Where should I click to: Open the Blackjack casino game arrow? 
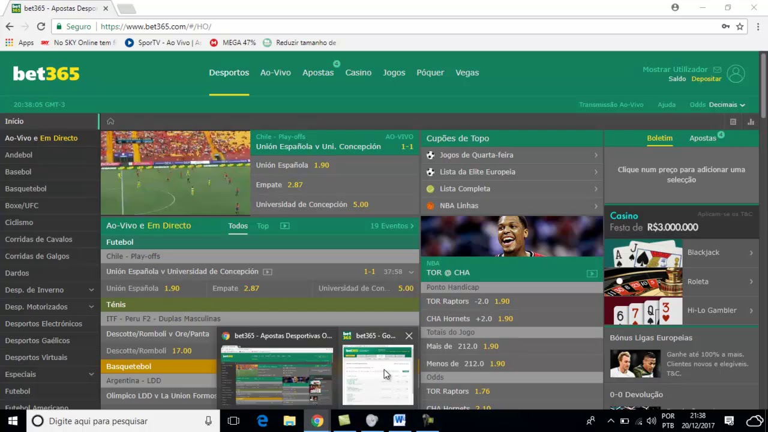(x=751, y=253)
